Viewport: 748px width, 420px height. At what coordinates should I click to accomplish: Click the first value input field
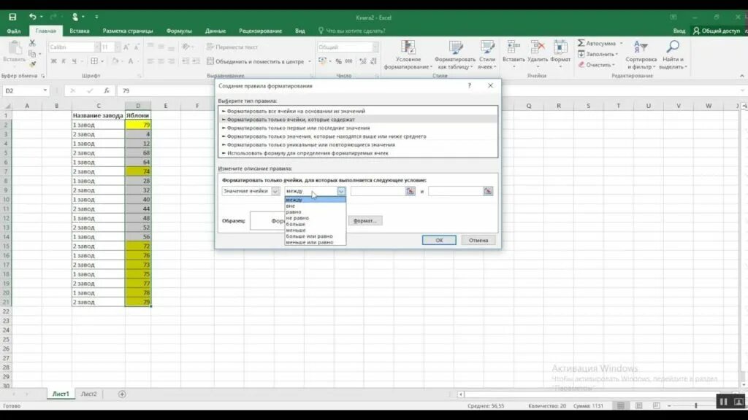tap(378, 191)
